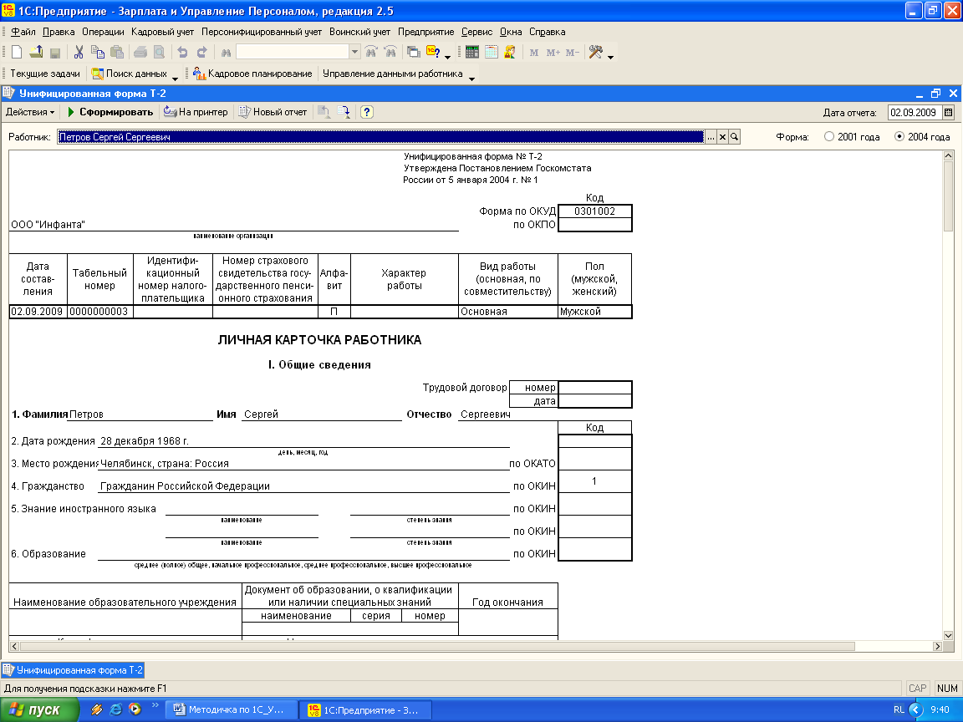
Task: Click into the Дата отчета field
Action: coord(915,112)
